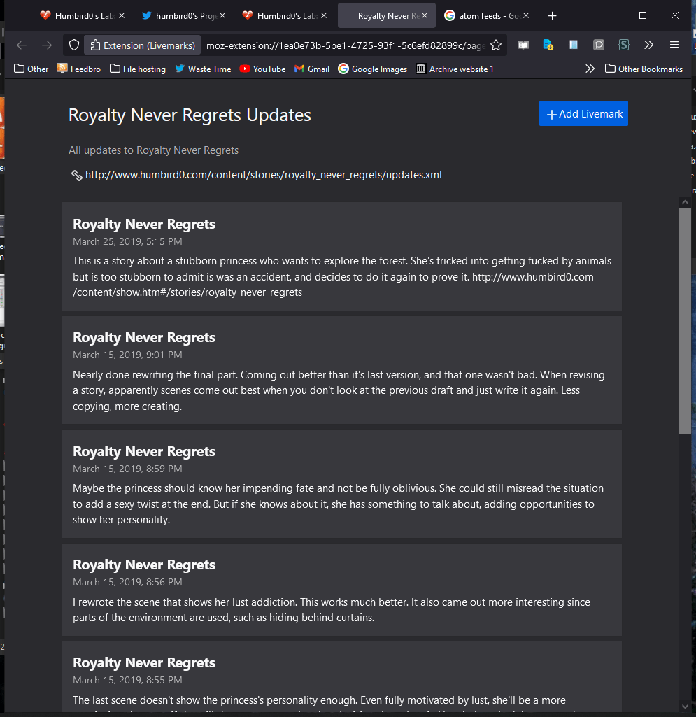Expand the extensions overflow chevron in toolbar
696x717 pixels.
[x=648, y=45]
